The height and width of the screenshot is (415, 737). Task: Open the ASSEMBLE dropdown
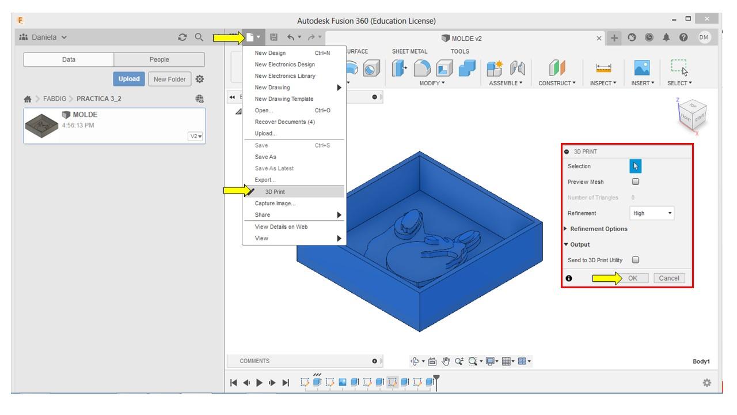point(506,83)
